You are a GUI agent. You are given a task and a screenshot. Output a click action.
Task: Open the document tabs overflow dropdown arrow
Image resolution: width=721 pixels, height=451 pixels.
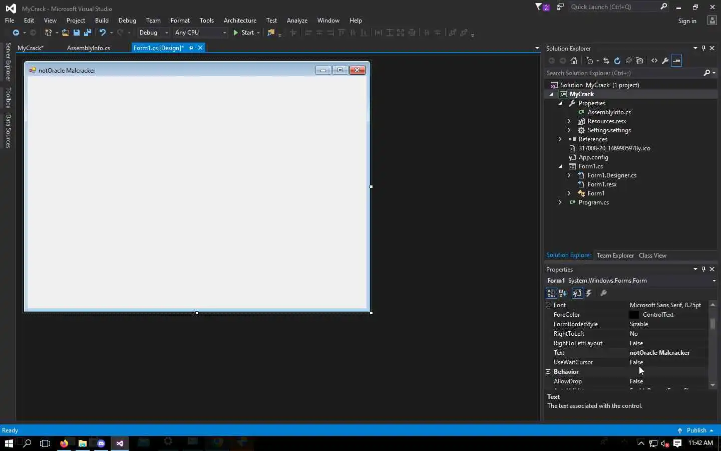537,48
